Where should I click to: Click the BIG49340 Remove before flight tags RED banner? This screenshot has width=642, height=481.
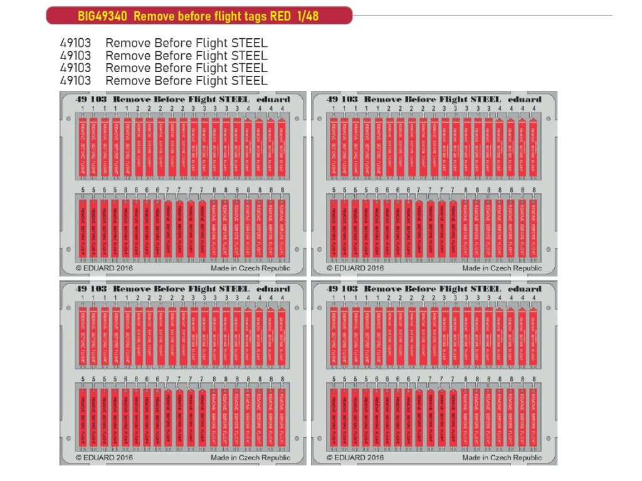(x=199, y=16)
